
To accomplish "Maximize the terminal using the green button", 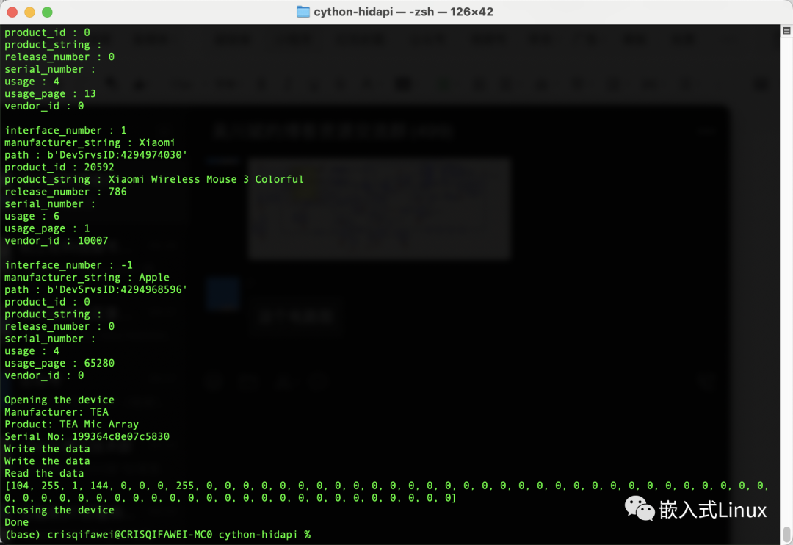I will pyautogui.click(x=47, y=12).
